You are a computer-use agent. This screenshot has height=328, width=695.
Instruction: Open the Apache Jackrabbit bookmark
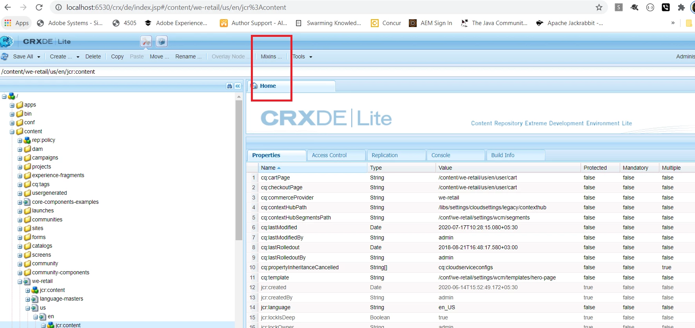click(570, 23)
